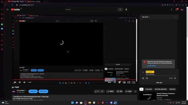This screenshot has width=188, height=105.
Task: Open the browser downloads icon
Action: pyautogui.click(x=183, y=5)
